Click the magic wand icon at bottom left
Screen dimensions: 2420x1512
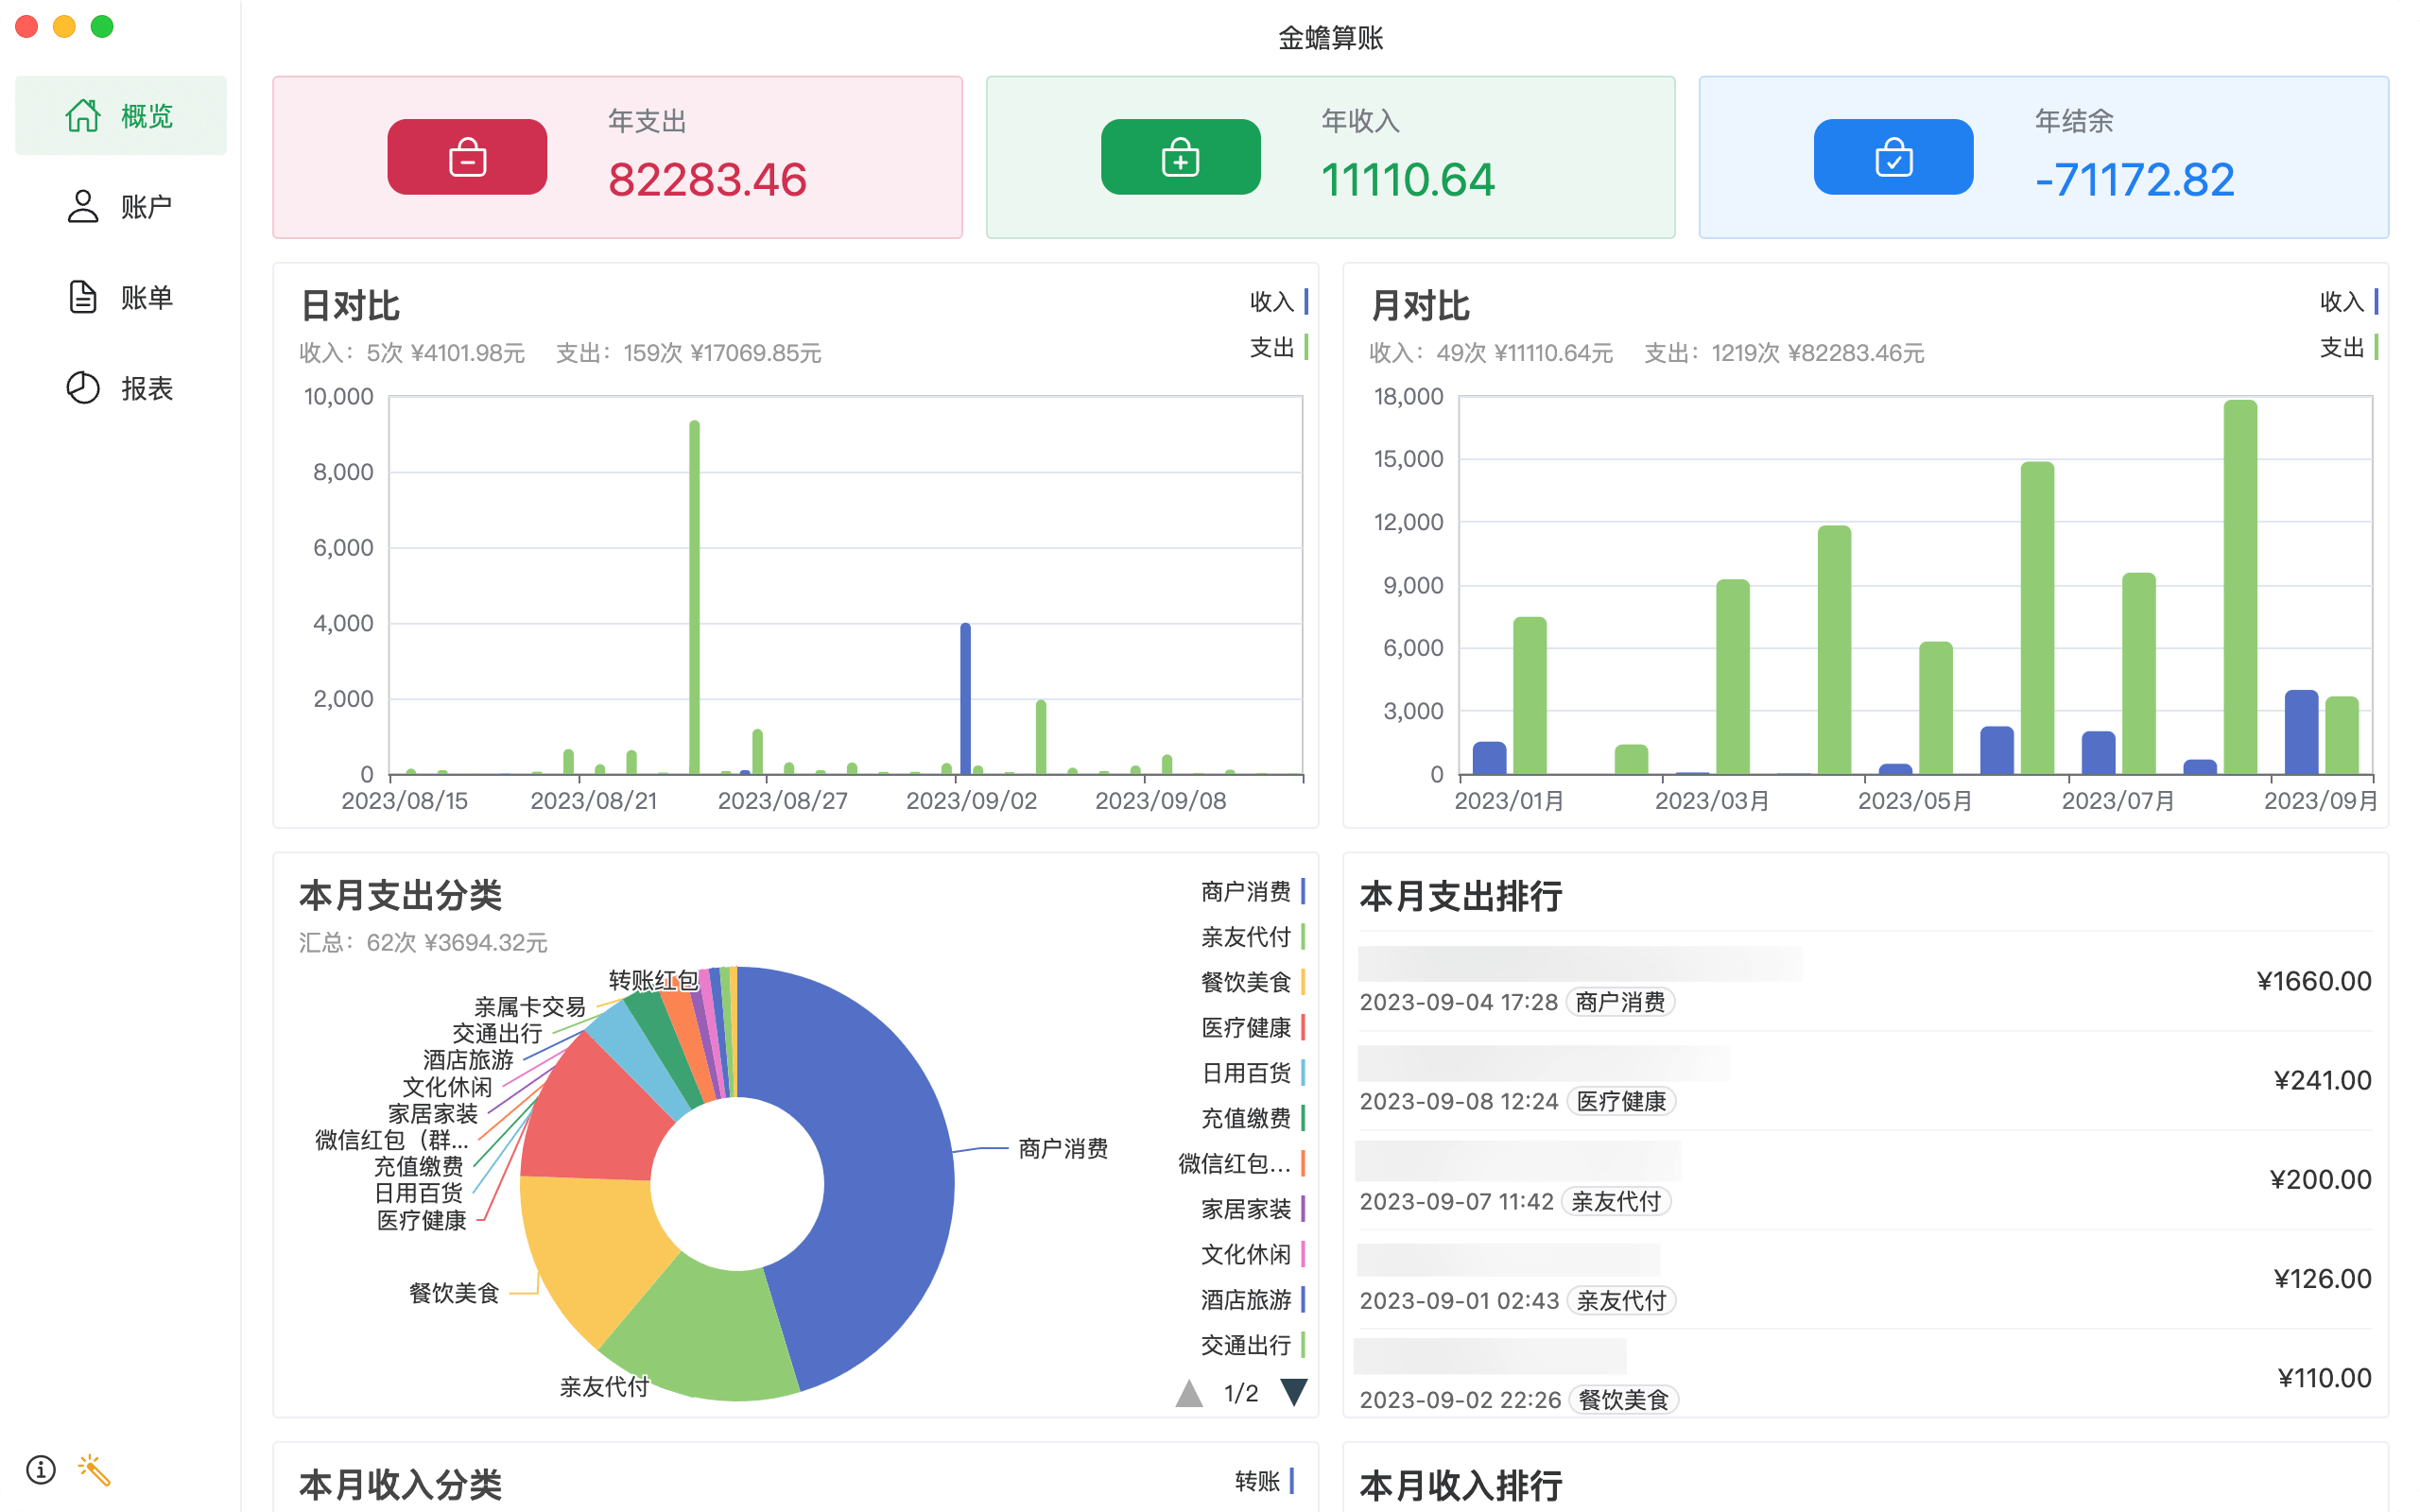point(94,1469)
